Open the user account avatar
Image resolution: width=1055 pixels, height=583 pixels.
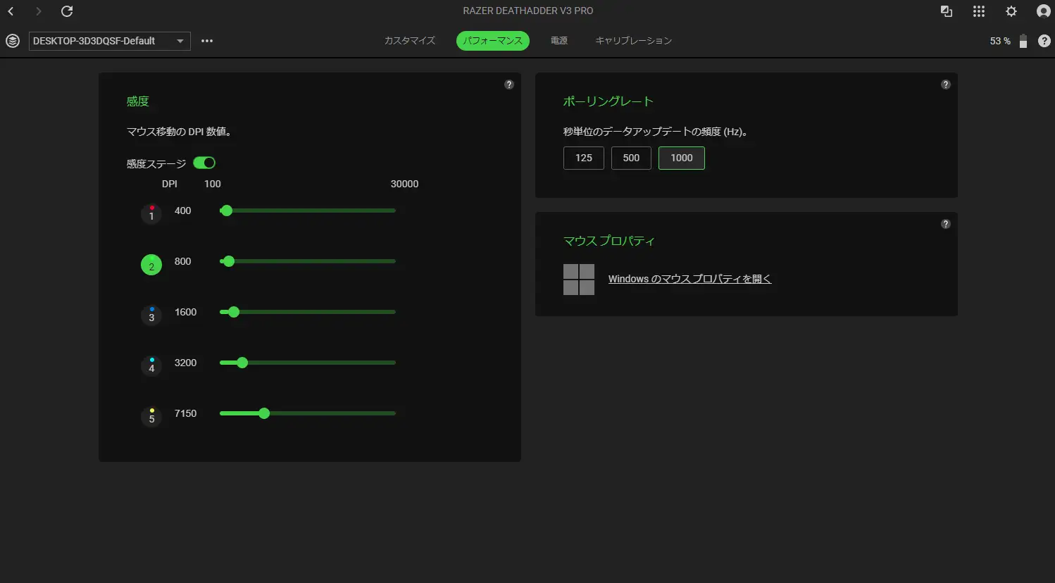point(1044,11)
